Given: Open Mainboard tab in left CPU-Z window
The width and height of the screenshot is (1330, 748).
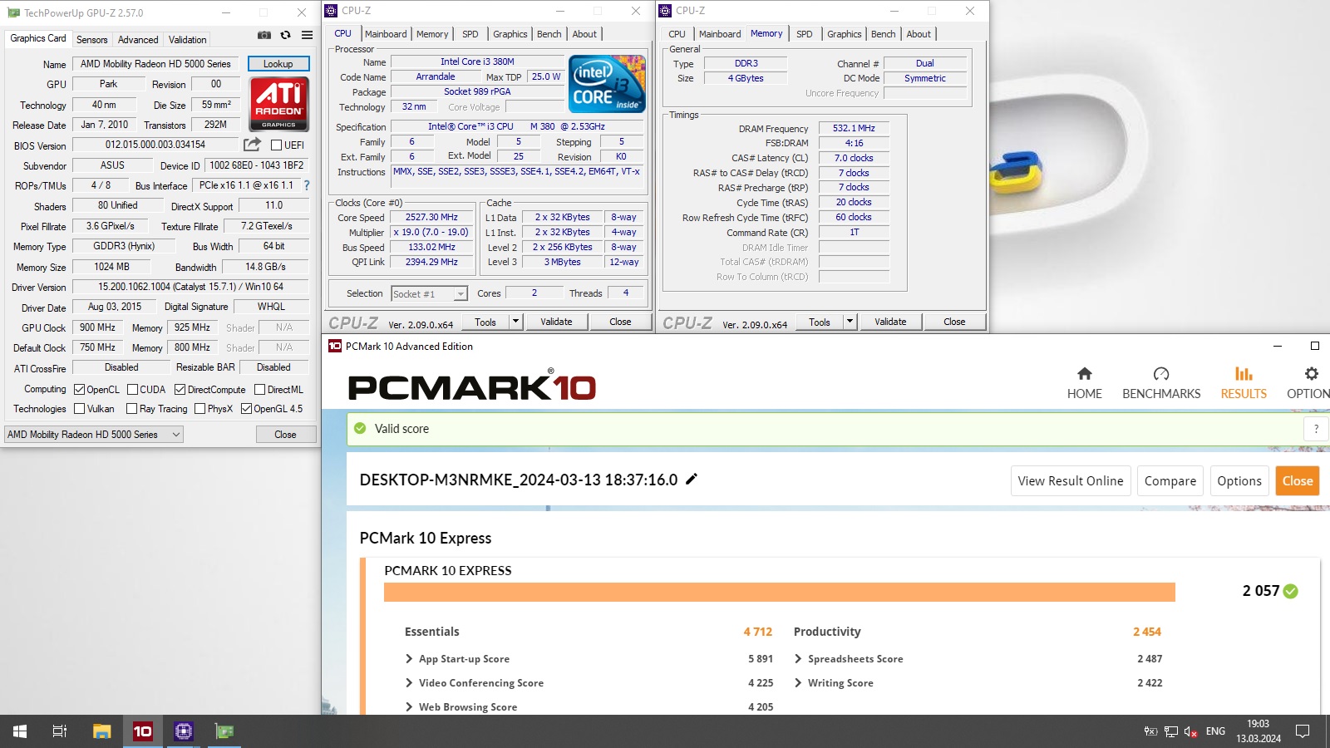Looking at the screenshot, I should tap(386, 34).
